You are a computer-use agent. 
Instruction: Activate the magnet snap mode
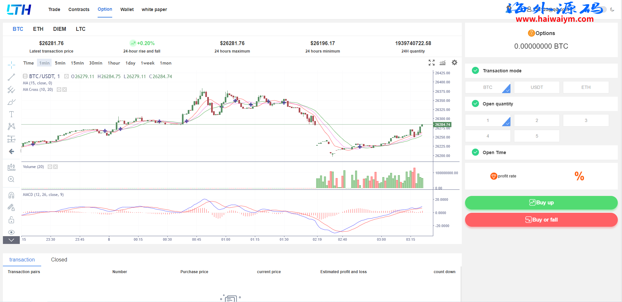click(x=11, y=195)
